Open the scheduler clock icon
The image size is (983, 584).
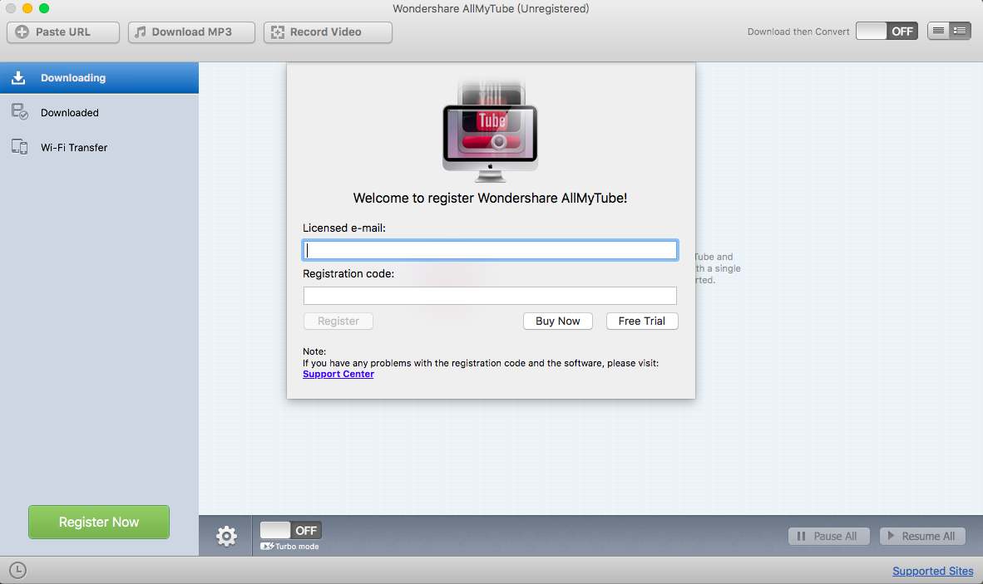[17, 570]
